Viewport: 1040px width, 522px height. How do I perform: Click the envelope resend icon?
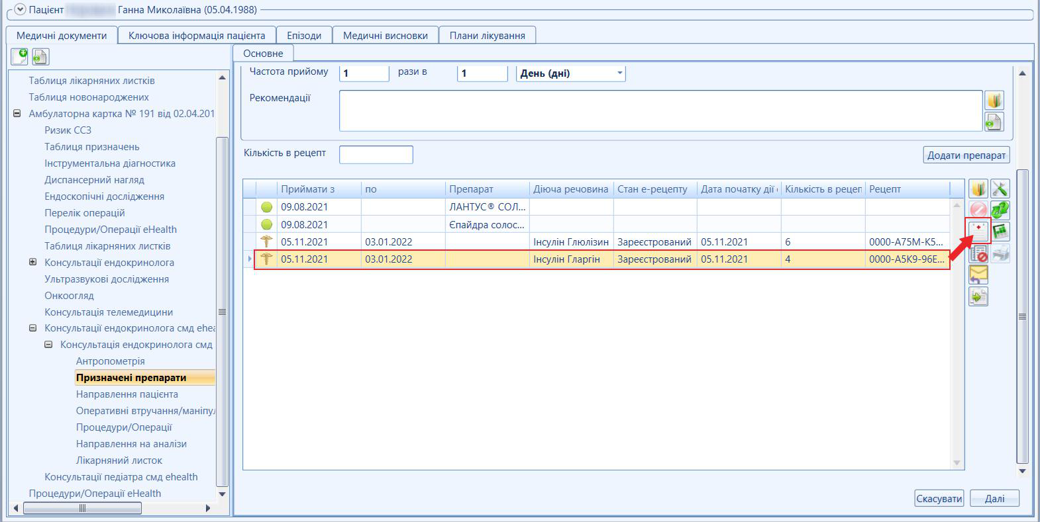pyautogui.click(x=978, y=274)
